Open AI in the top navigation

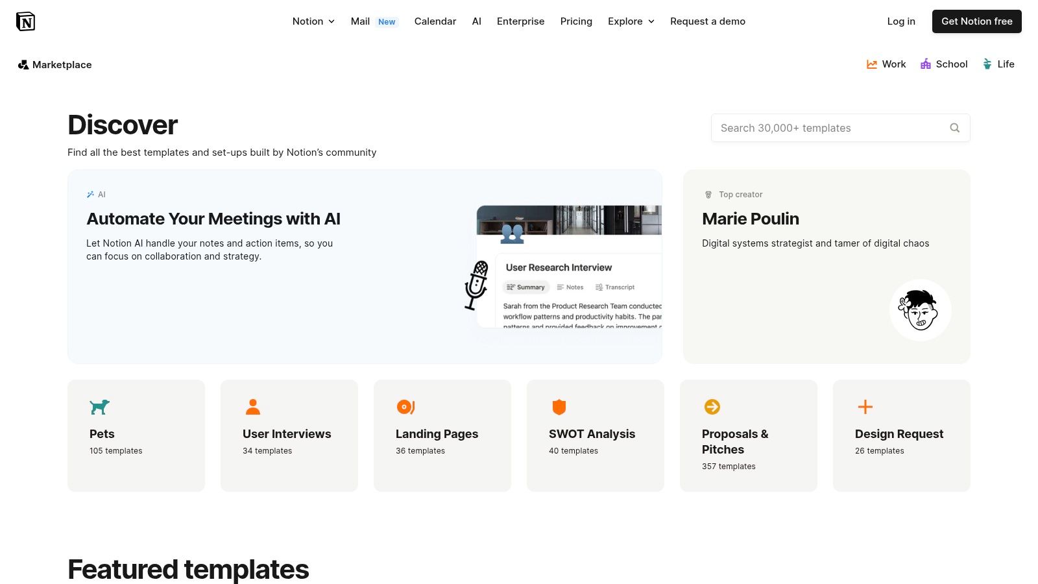tap(477, 21)
